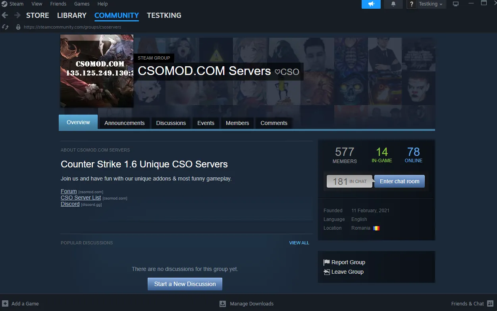This screenshot has height=311, width=497.
Task: Click the URL address field
Action: coord(72,27)
